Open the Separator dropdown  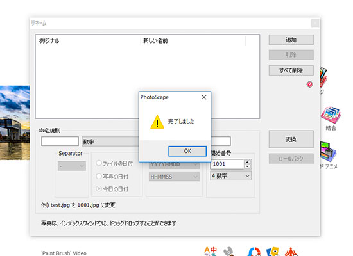pos(72,166)
